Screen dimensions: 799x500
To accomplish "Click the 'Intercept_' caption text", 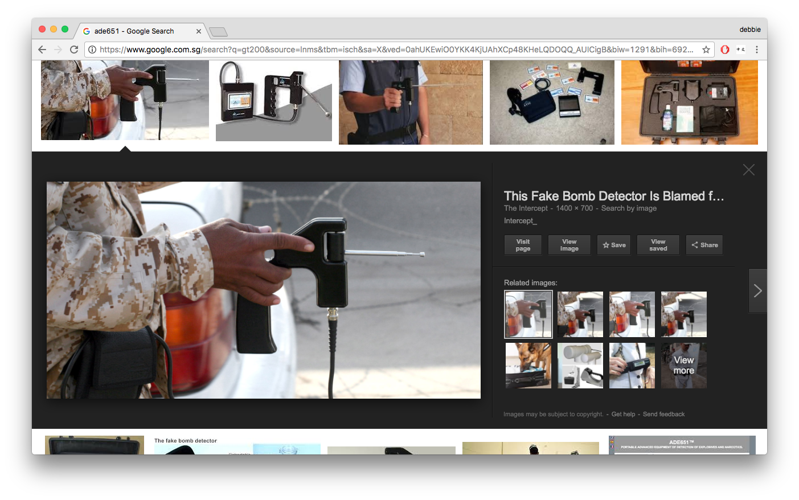I will [520, 221].
